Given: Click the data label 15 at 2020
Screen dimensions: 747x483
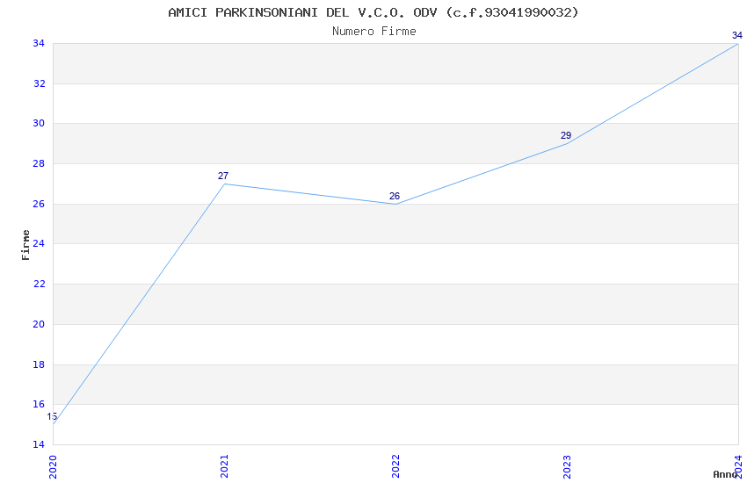Looking at the screenshot, I should tap(52, 417).
